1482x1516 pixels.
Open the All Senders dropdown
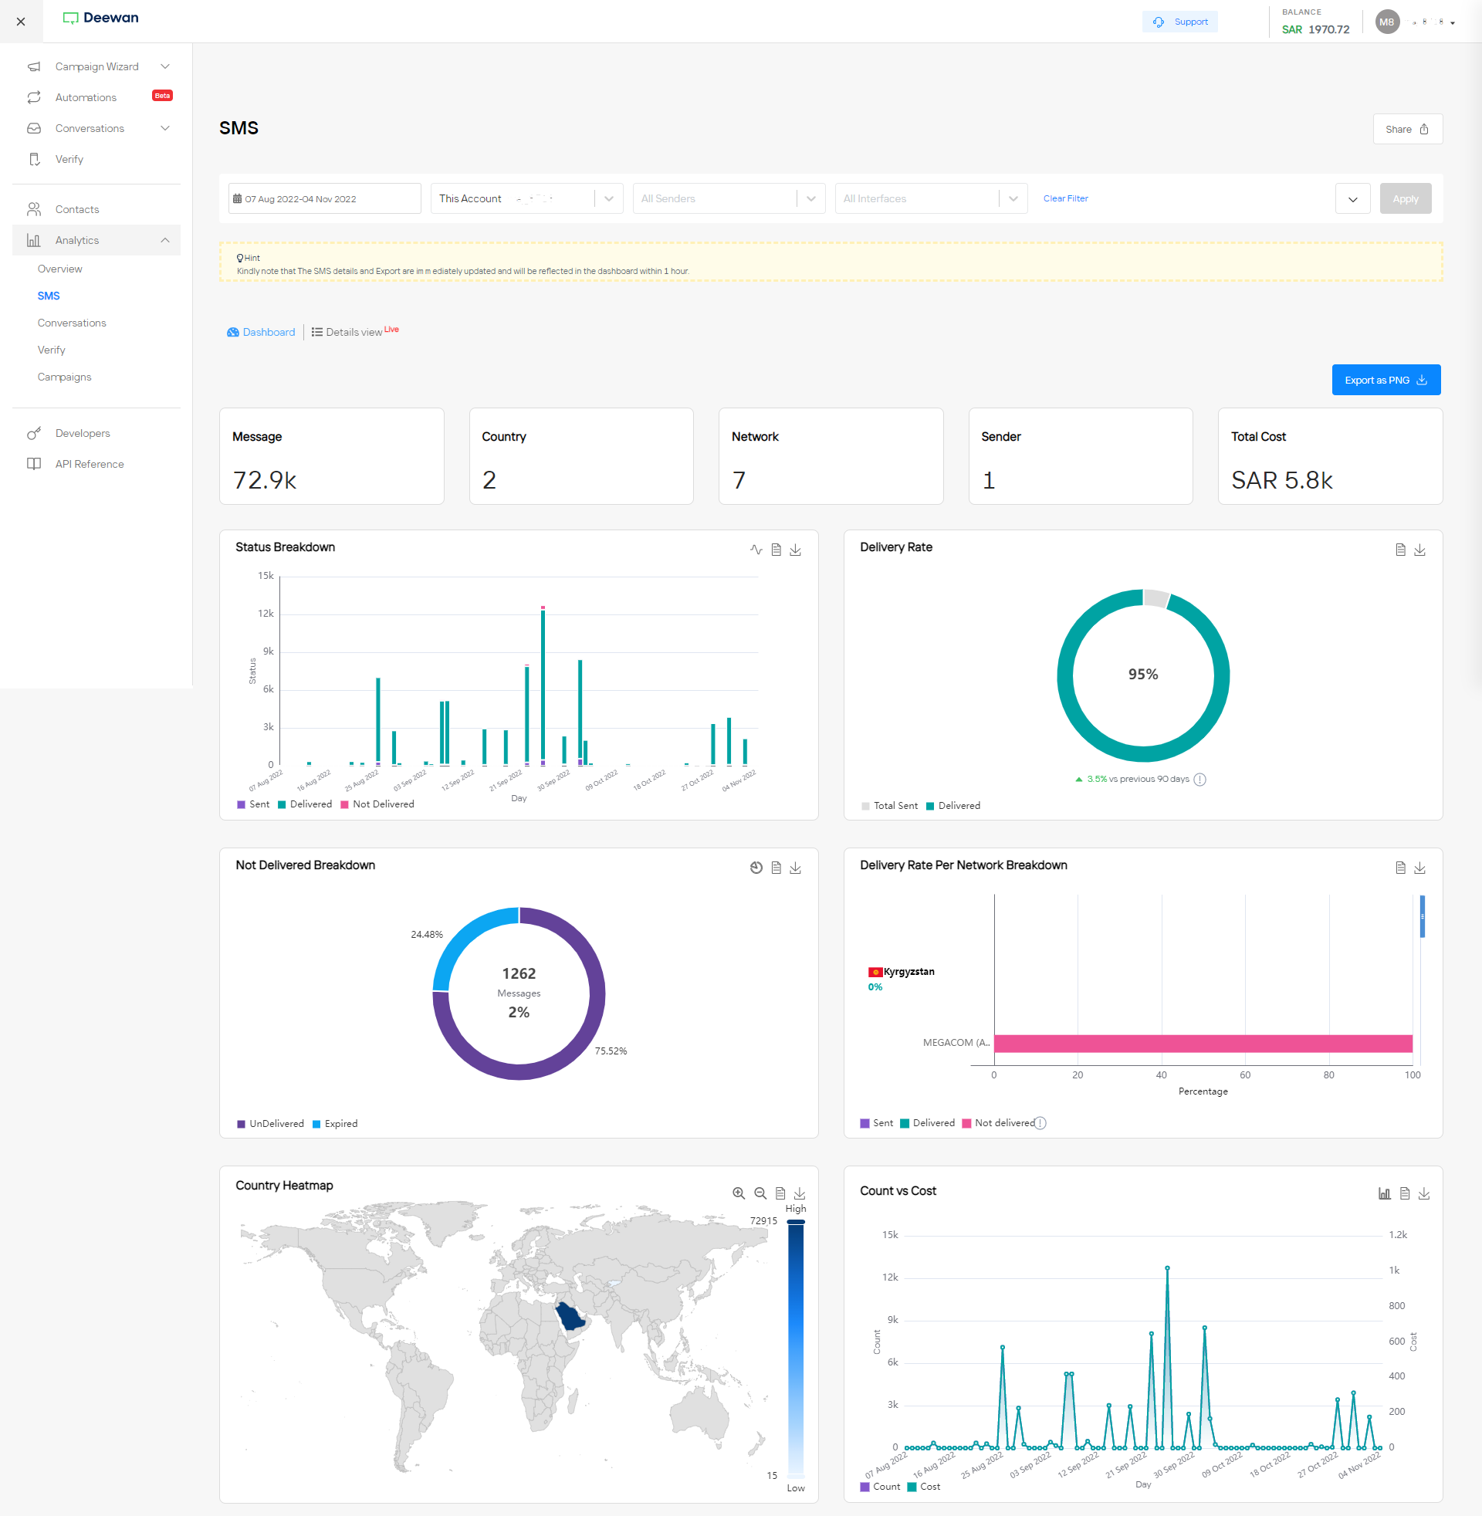coord(729,198)
